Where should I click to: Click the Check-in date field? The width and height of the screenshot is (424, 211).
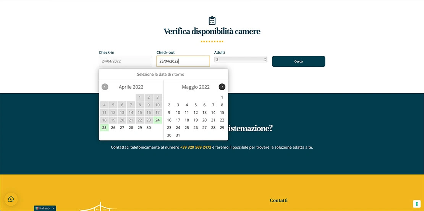point(125,61)
